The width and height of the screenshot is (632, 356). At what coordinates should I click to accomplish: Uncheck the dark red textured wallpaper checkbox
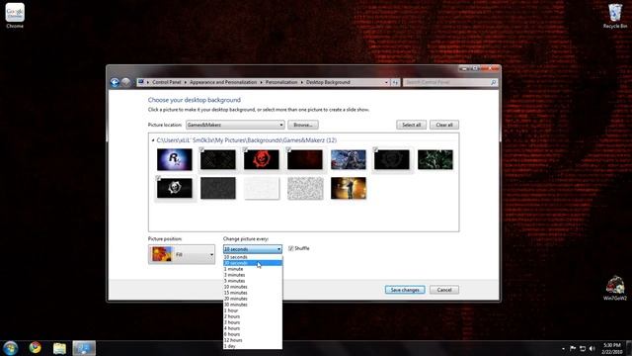(x=288, y=149)
